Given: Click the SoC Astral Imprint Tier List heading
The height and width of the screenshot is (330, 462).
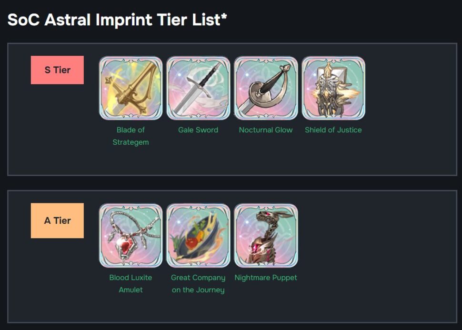Looking at the screenshot, I should (x=113, y=20).
